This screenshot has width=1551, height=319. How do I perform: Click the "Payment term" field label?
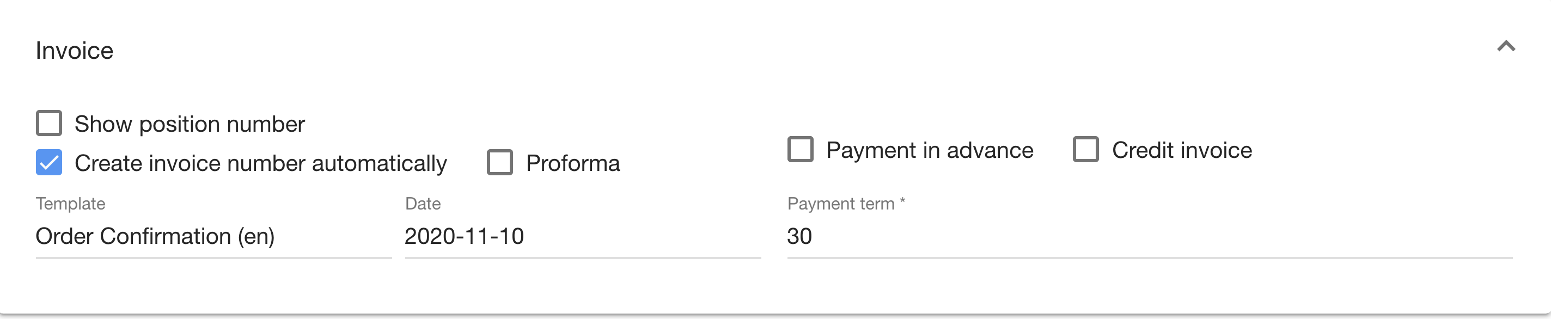pos(840,204)
